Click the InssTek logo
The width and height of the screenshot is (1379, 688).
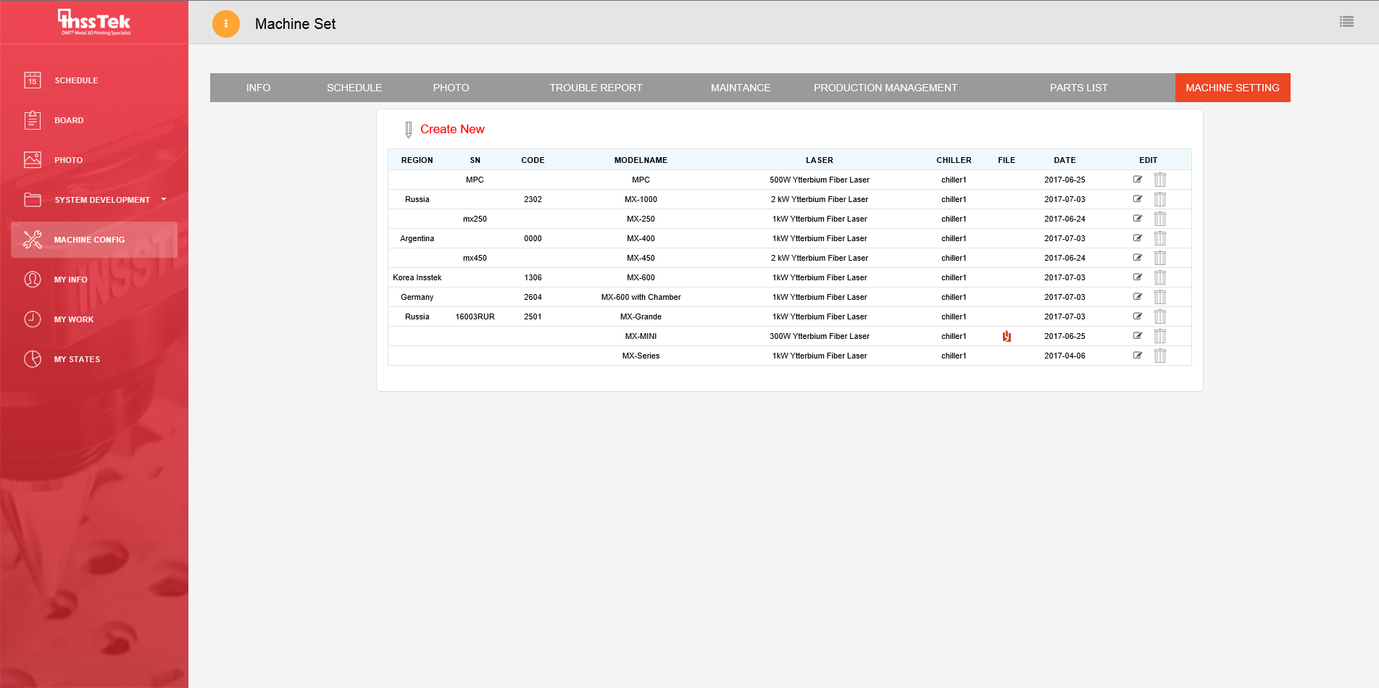tap(95, 22)
